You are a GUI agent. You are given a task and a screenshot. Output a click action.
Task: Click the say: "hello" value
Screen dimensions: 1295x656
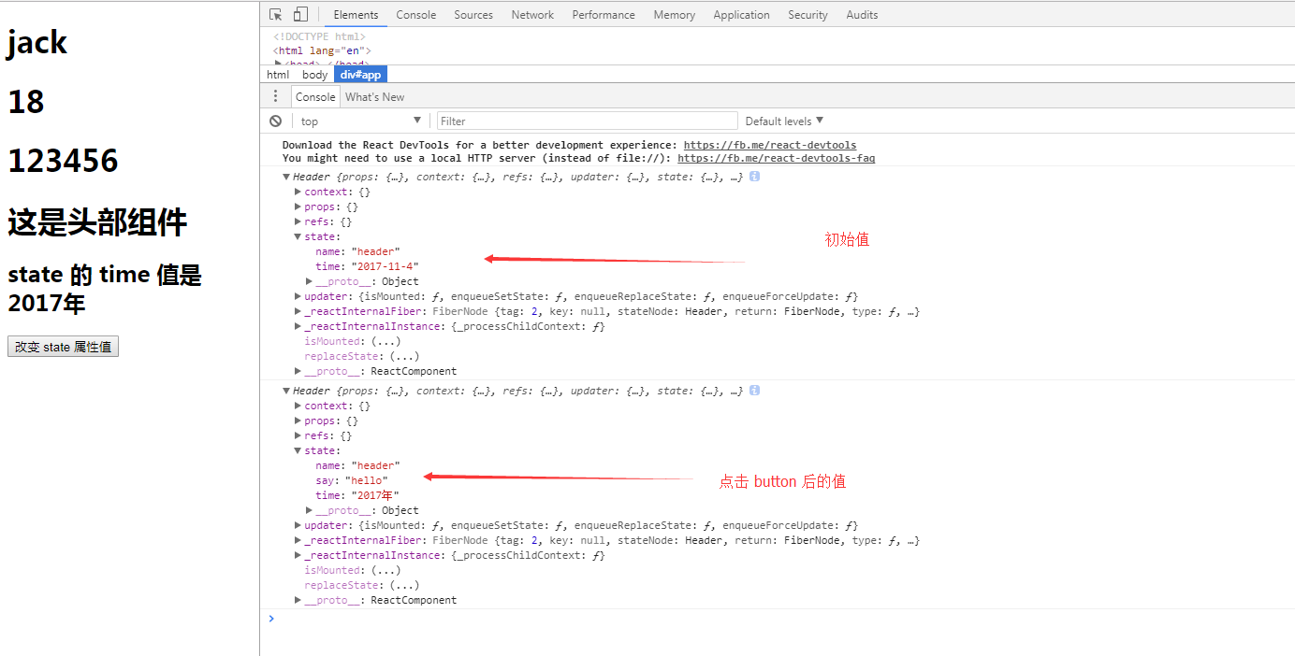[366, 480]
